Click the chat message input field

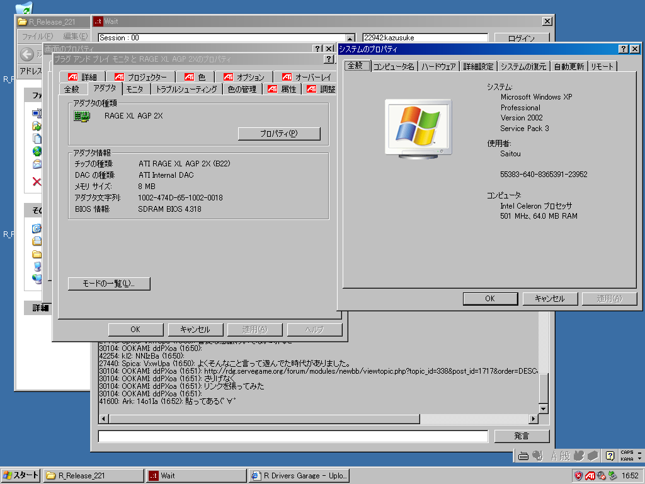click(x=293, y=436)
